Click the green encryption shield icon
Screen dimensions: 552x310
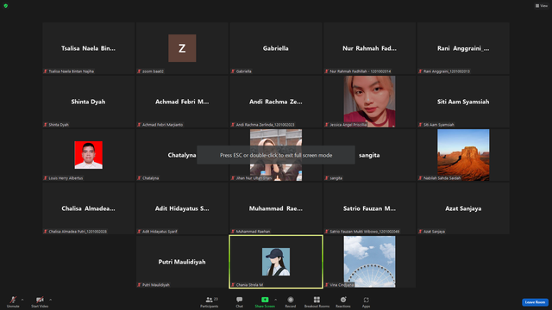click(6, 6)
